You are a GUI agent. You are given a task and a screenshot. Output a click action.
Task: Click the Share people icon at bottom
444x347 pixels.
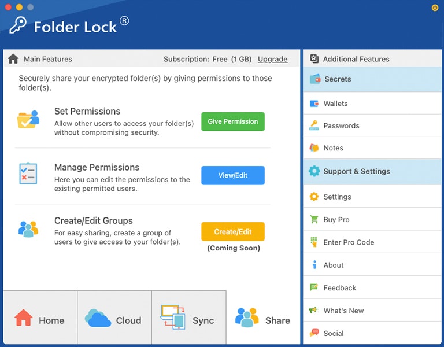click(x=247, y=318)
